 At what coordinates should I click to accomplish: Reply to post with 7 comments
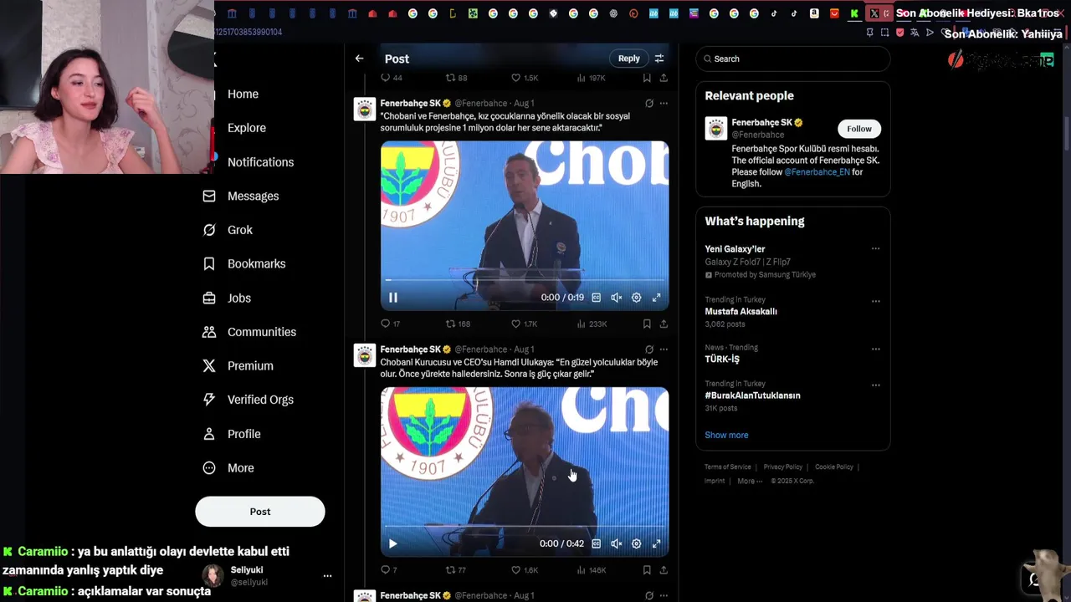click(388, 570)
